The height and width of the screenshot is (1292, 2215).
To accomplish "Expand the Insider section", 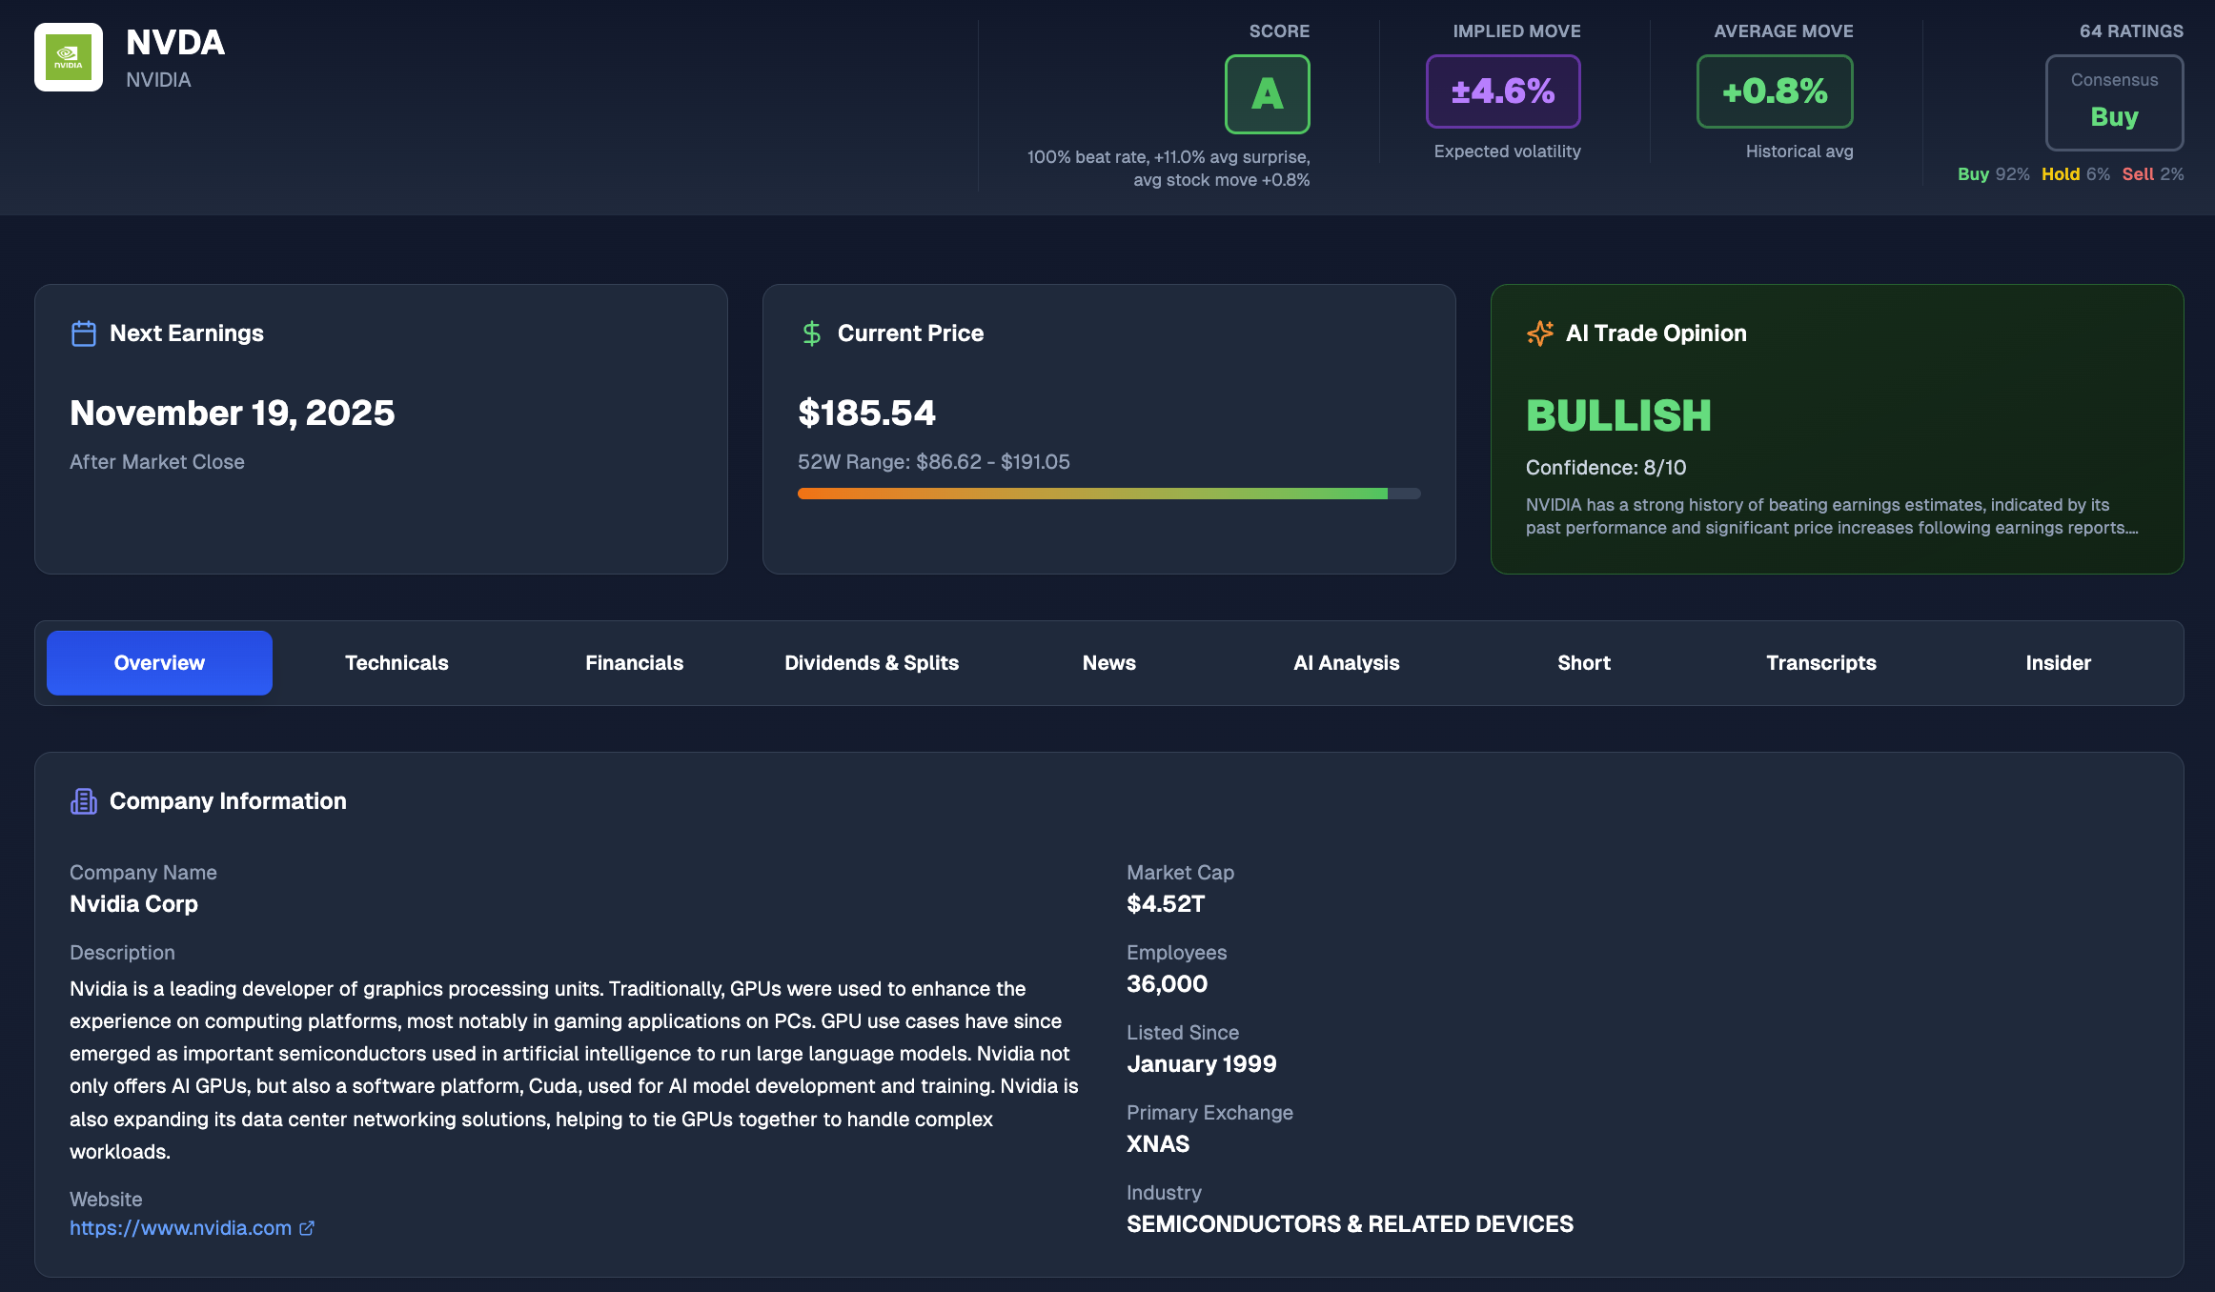I will point(2058,662).
